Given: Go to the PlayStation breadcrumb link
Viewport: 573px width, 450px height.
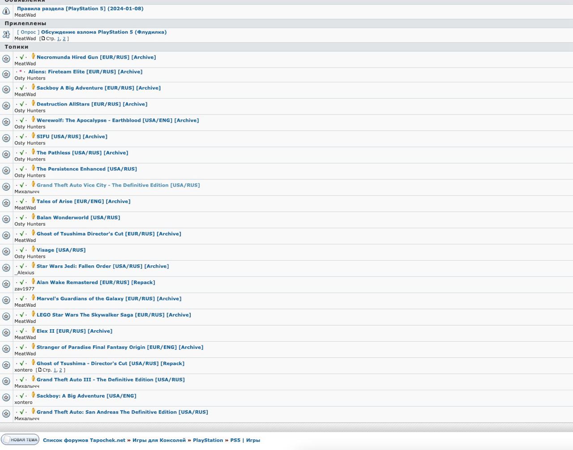Looking at the screenshot, I should 208,440.
